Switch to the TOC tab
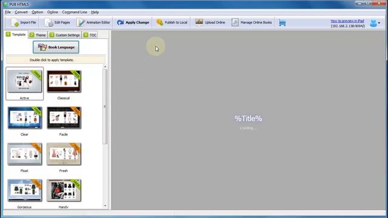The image size is (388, 218). pos(90,35)
